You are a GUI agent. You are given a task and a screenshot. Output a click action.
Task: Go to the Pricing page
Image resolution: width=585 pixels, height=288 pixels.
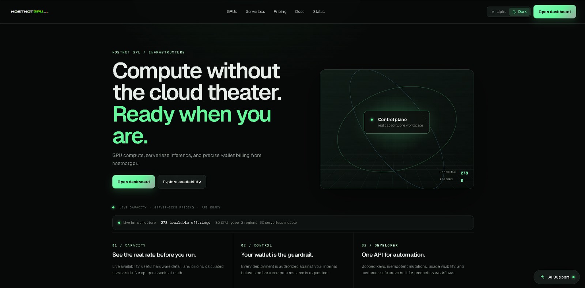(280, 12)
